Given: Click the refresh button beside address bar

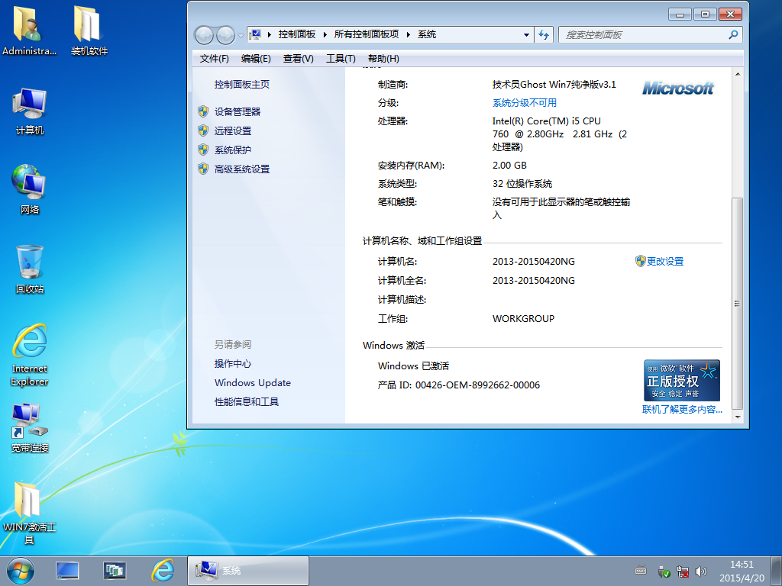Looking at the screenshot, I should click(544, 35).
